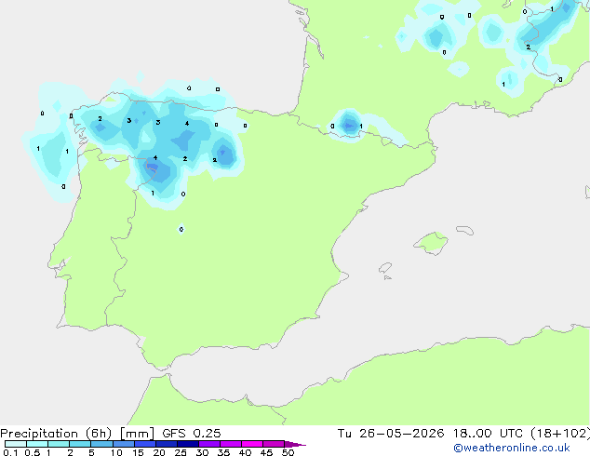Click the 'GFS 0.25' model label
This screenshot has height=456, width=590.
pos(192,434)
